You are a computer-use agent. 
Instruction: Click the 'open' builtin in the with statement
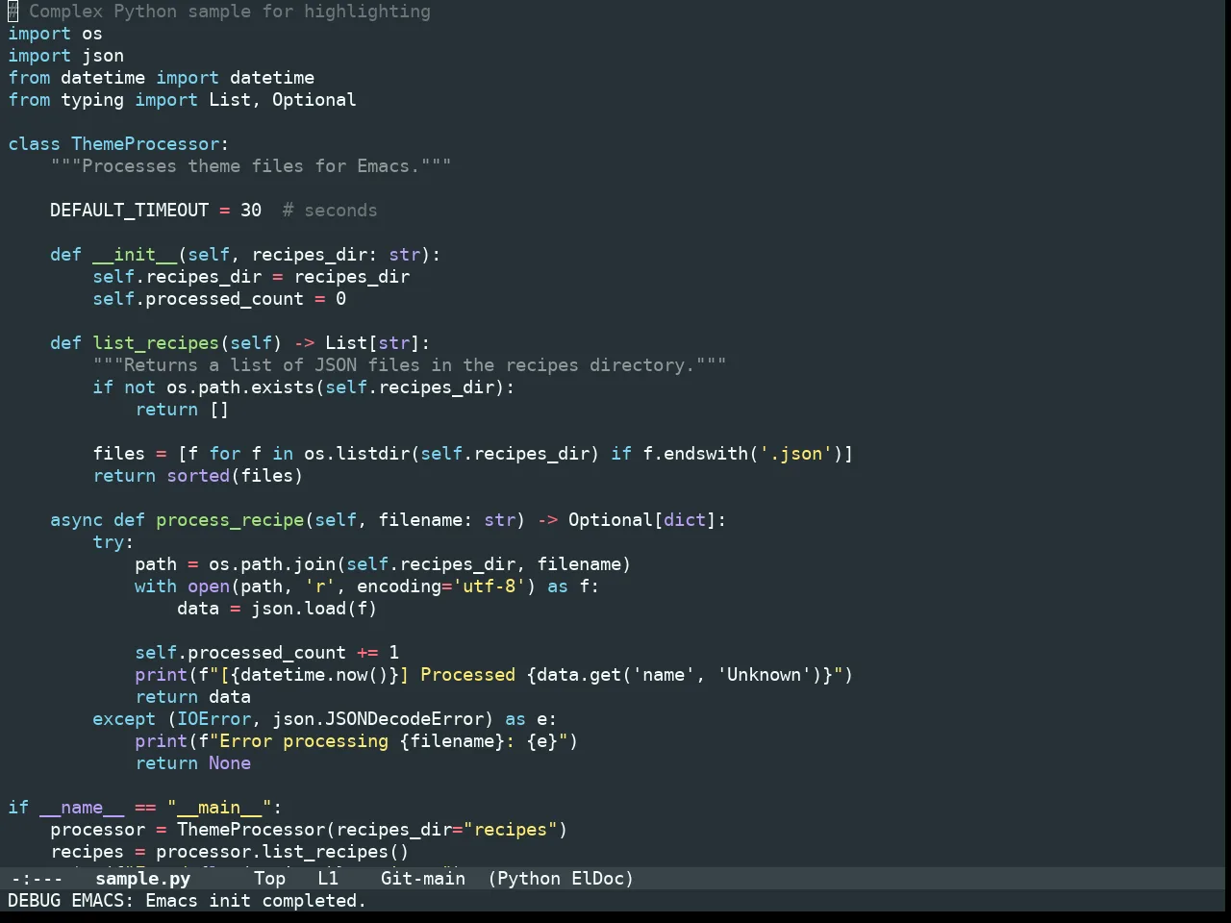click(x=209, y=586)
